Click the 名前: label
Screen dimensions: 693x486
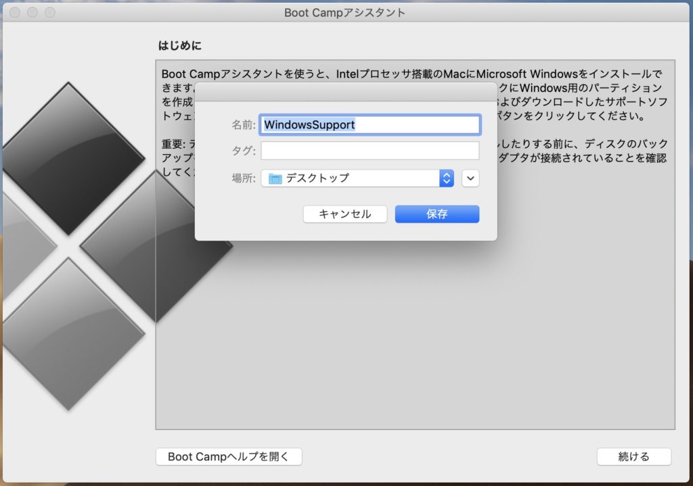coord(244,125)
